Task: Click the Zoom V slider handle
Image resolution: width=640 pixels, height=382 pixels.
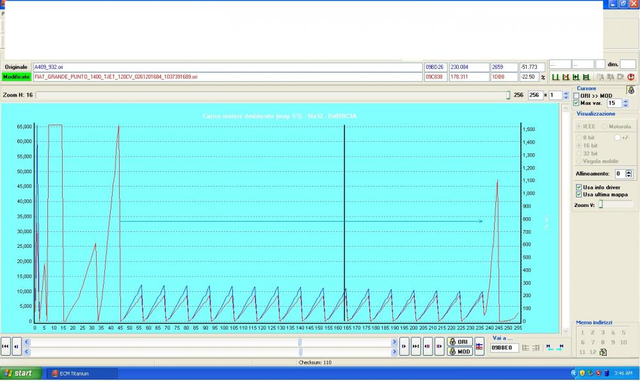Action: tap(601, 205)
